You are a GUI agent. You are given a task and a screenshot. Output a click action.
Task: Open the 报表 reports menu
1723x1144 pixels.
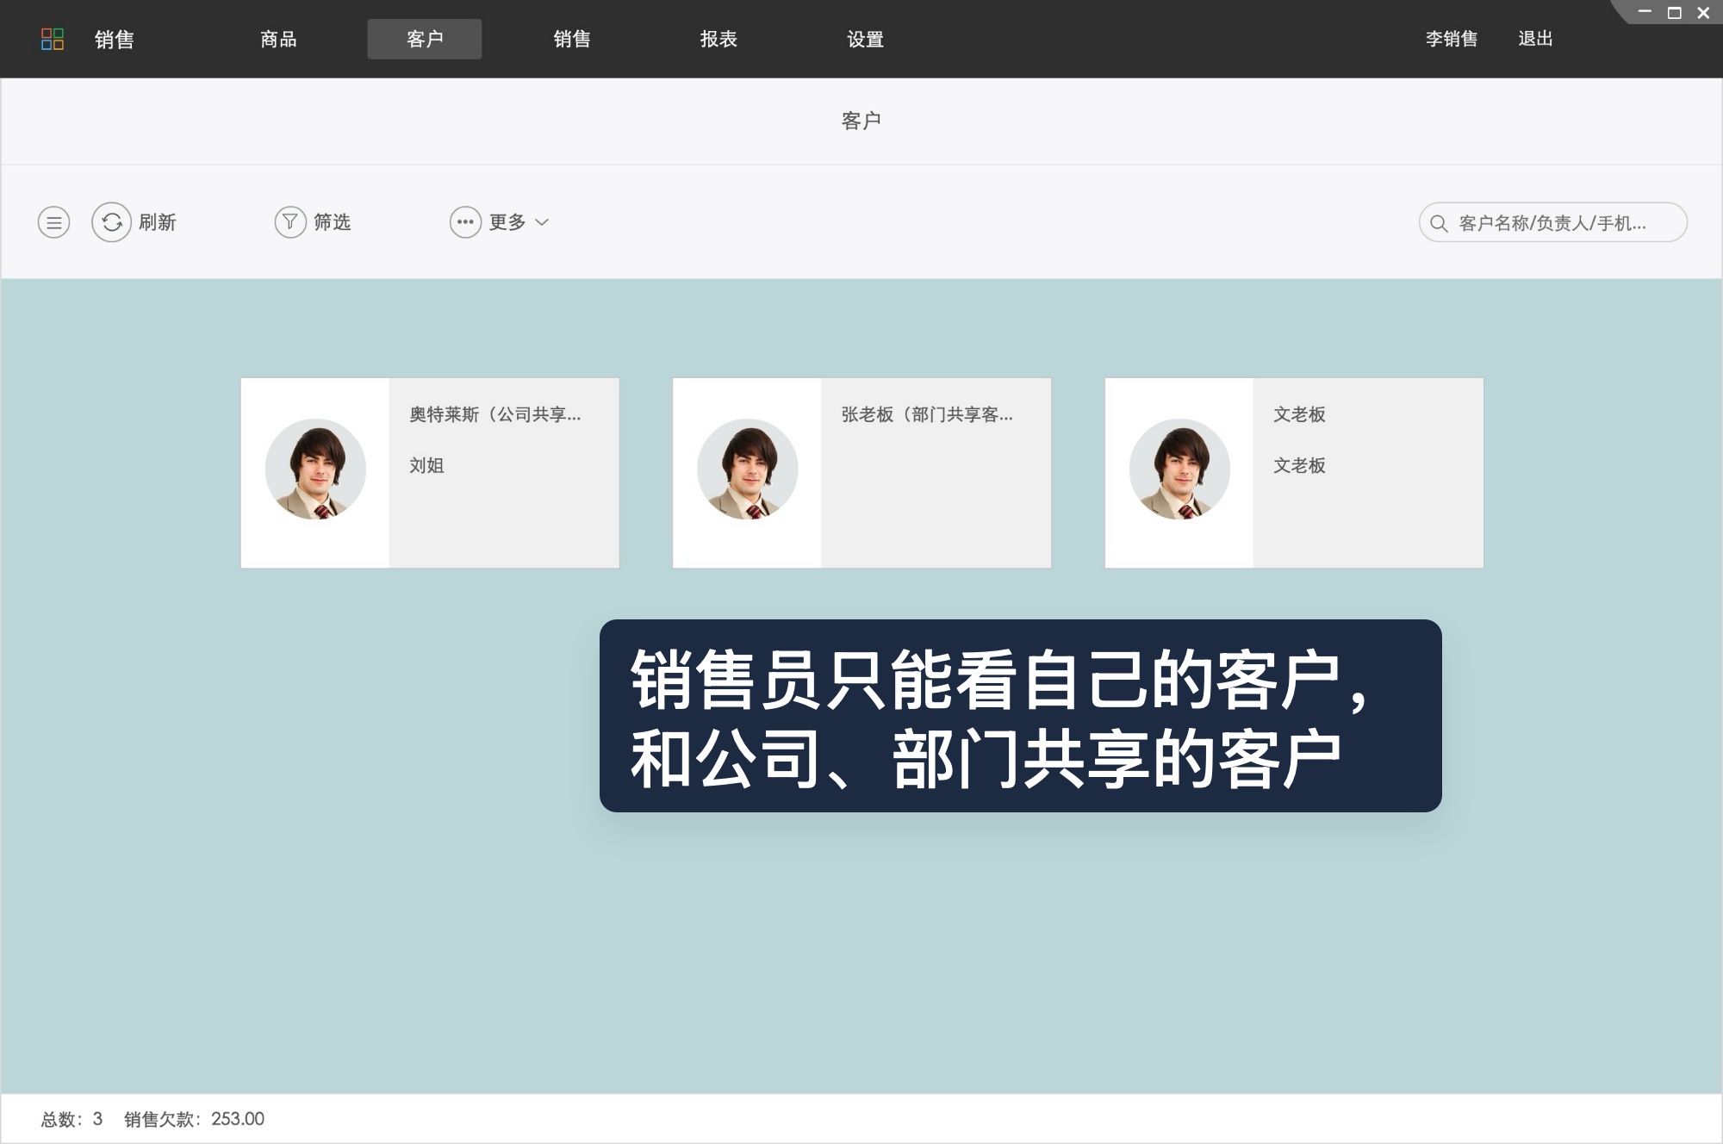[718, 39]
